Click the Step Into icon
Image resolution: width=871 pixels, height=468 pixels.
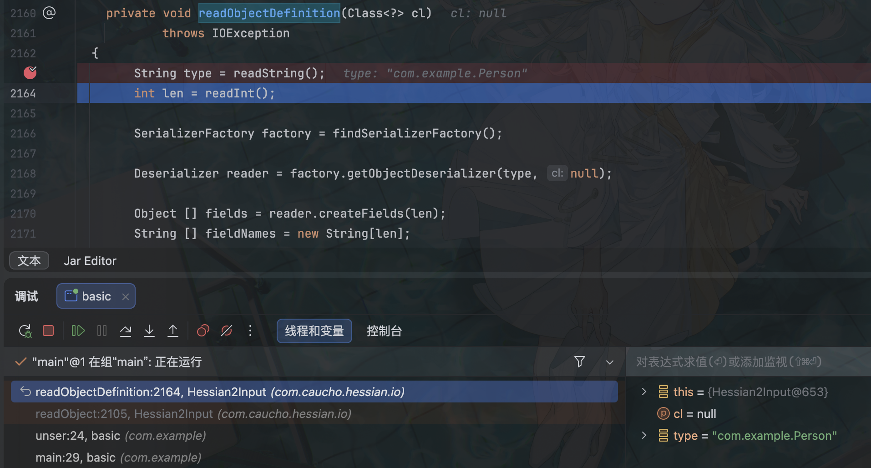tap(149, 331)
